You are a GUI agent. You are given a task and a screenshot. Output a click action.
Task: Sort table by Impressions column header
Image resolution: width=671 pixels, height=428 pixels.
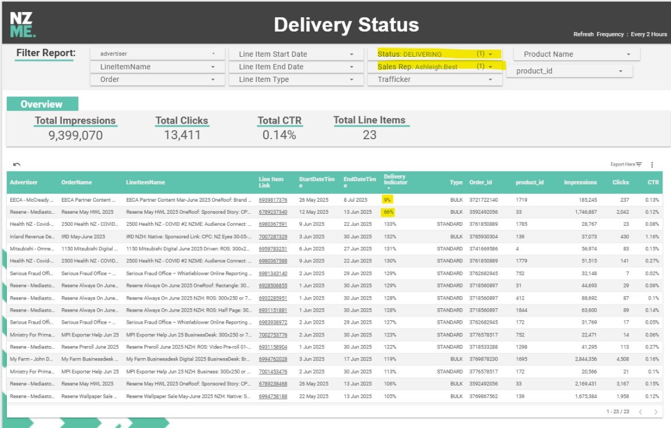click(580, 182)
